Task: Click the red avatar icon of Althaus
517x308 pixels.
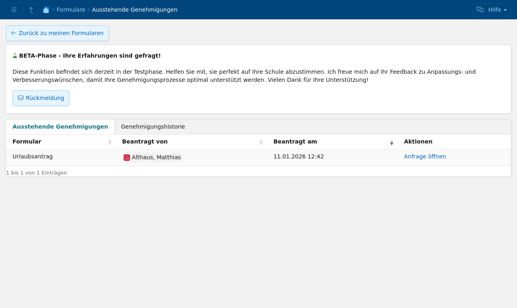Action: click(x=127, y=158)
